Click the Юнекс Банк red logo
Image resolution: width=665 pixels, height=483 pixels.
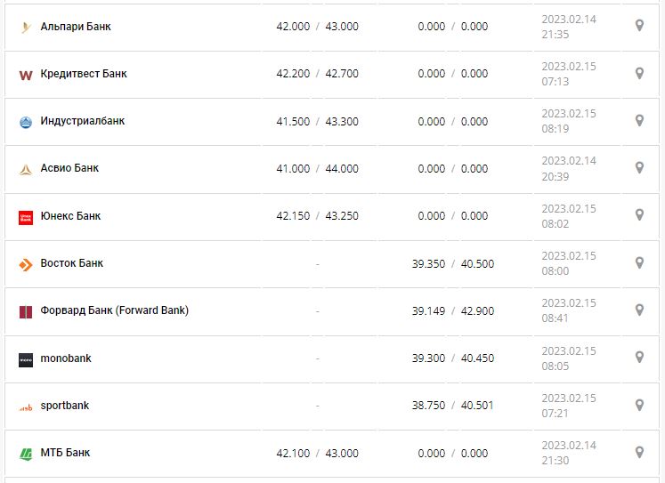coord(25,217)
